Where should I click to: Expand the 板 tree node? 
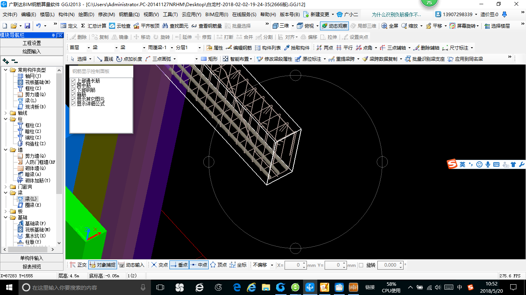[x=5, y=211]
